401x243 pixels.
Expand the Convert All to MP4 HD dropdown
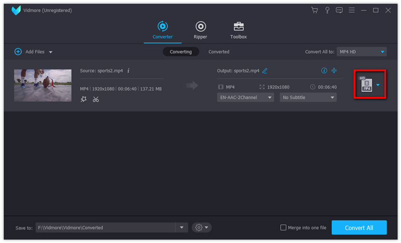tap(383, 51)
